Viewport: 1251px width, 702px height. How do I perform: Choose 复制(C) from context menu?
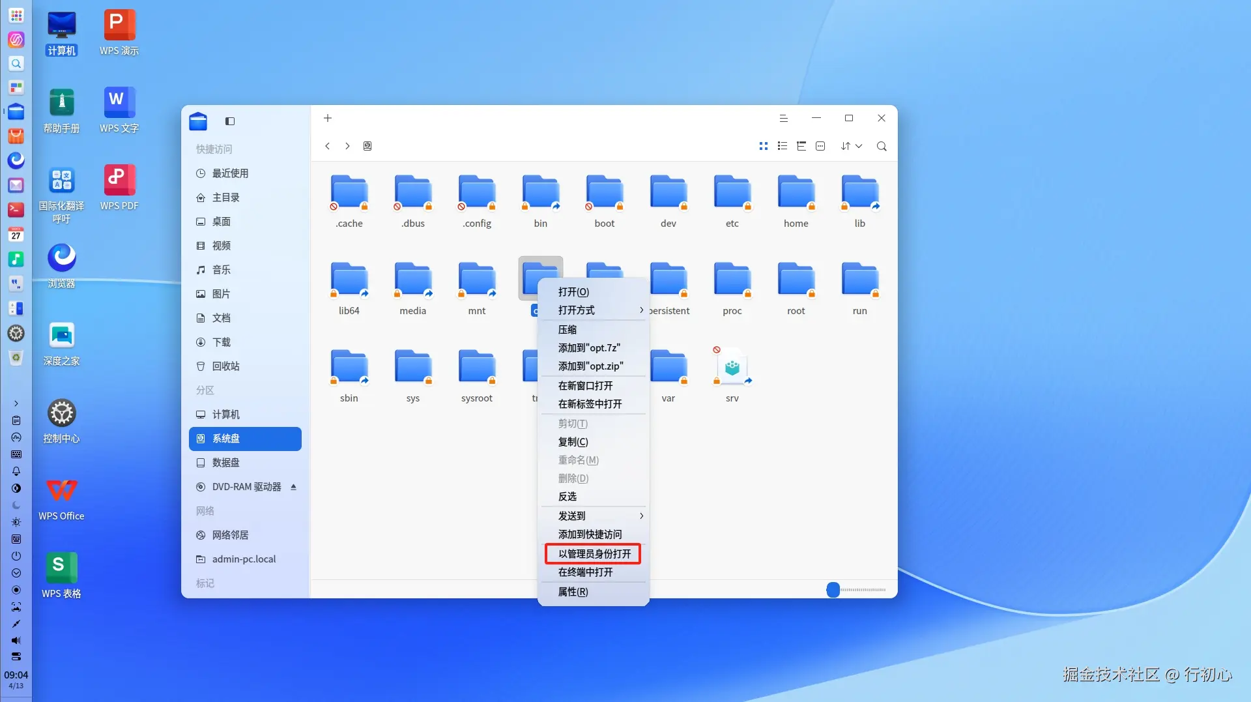(594, 442)
